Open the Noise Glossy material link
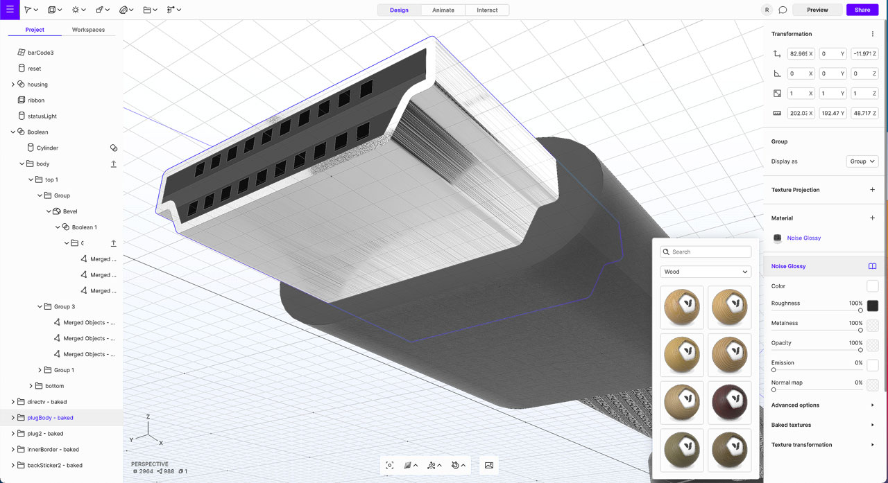Screen dimensions: 888x483 click(803, 238)
